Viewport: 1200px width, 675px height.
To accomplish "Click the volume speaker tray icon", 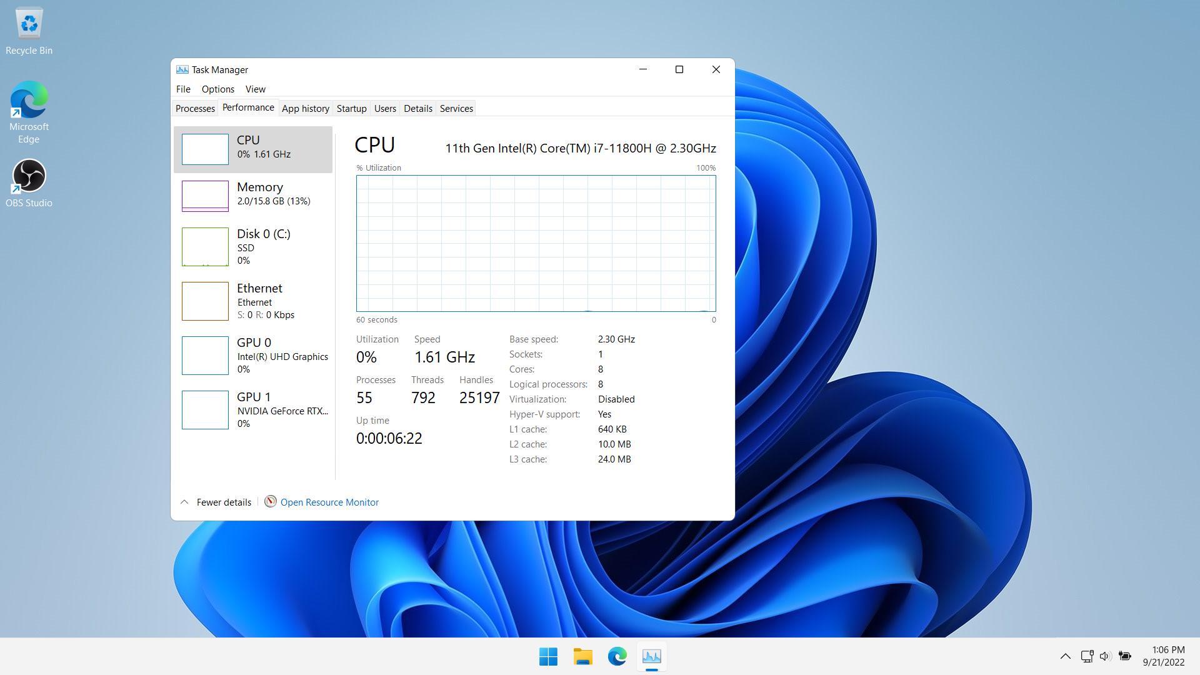I will 1105,656.
